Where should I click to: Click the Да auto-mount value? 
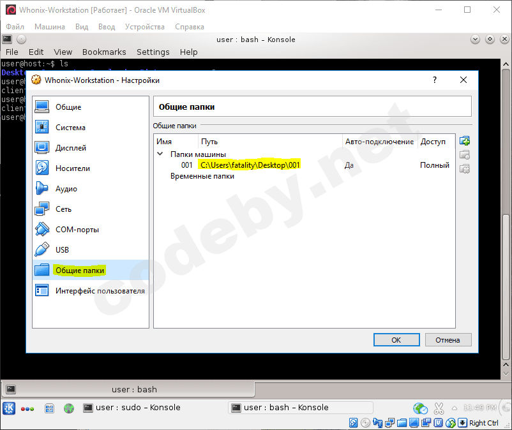click(349, 165)
